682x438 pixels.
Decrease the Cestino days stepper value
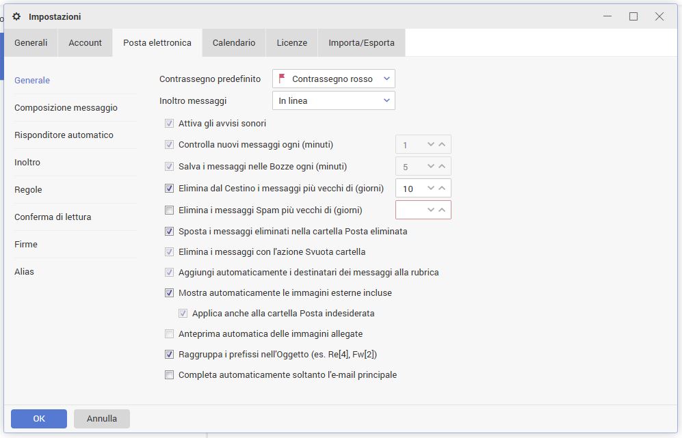point(430,189)
